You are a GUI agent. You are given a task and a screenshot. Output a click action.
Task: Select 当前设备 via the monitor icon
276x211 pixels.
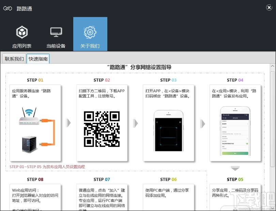tap(56, 34)
